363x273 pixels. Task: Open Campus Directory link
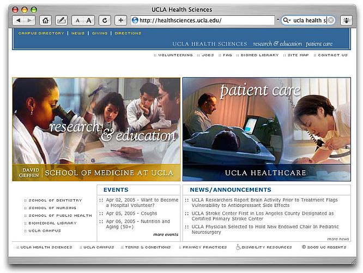click(41, 33)
